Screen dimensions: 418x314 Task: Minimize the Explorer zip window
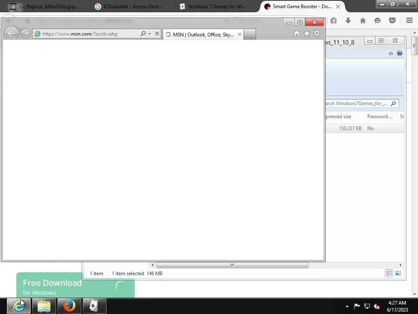tap(370, 41)
